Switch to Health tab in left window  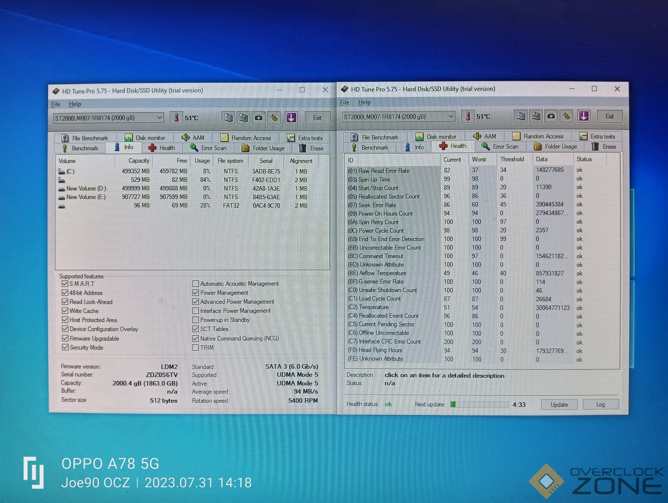162,148
